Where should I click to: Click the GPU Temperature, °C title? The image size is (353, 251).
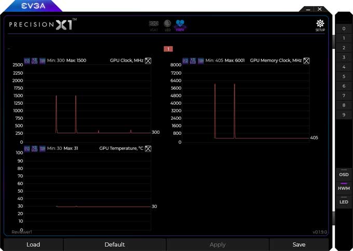(121, 148)
